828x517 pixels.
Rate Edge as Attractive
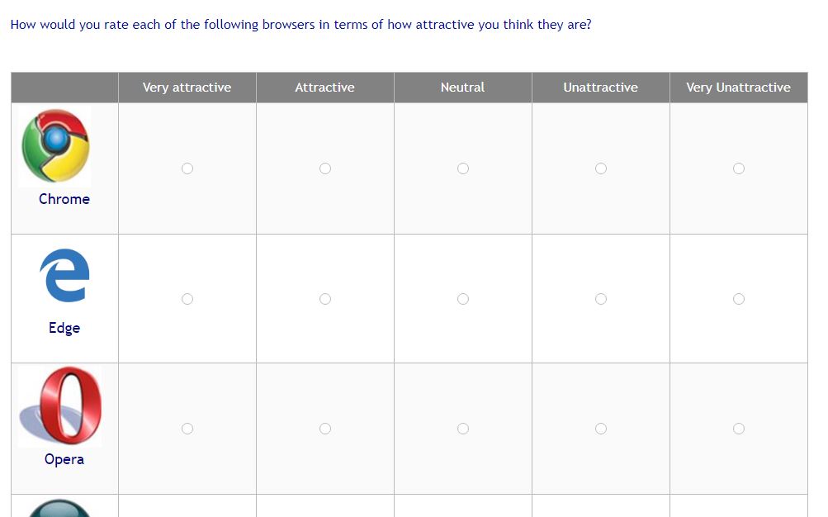[x=325, y=299]
